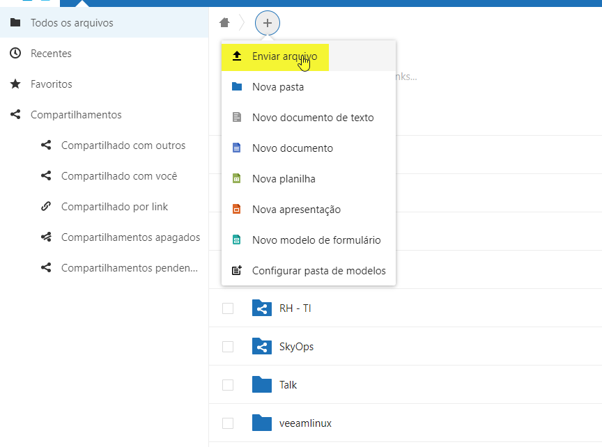Choose Enviar arquivo from the menu
602x447 pixels.
[x=308, y=56]
